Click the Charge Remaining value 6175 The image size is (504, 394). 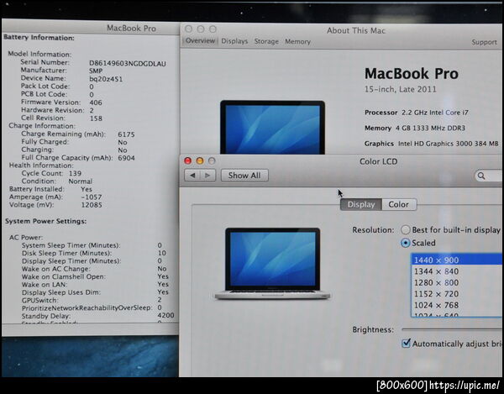point(126,134)
